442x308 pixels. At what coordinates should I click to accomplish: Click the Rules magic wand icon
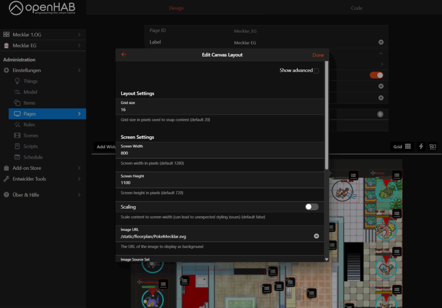(x=17, y=125)
